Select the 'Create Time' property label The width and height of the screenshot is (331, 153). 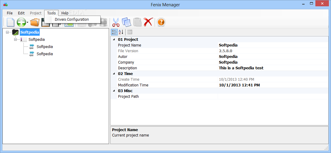coord(129,79)
